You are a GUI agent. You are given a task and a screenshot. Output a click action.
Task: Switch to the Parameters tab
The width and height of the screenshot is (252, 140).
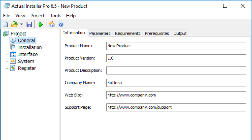[100, 34]
